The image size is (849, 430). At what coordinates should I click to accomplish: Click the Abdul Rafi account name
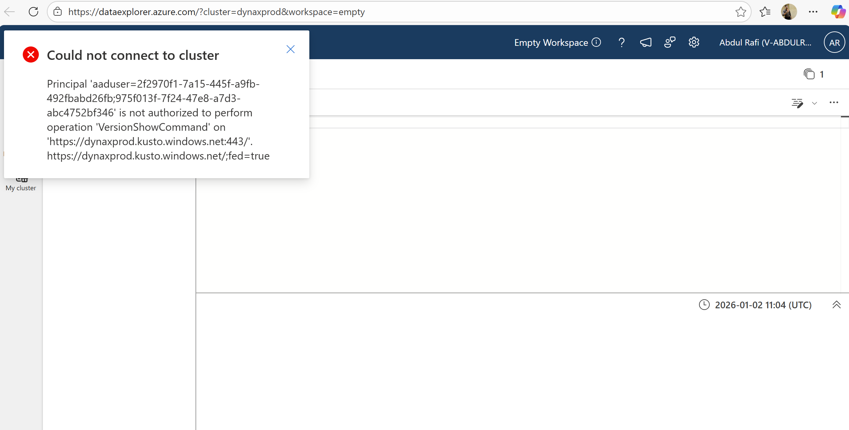765,42
